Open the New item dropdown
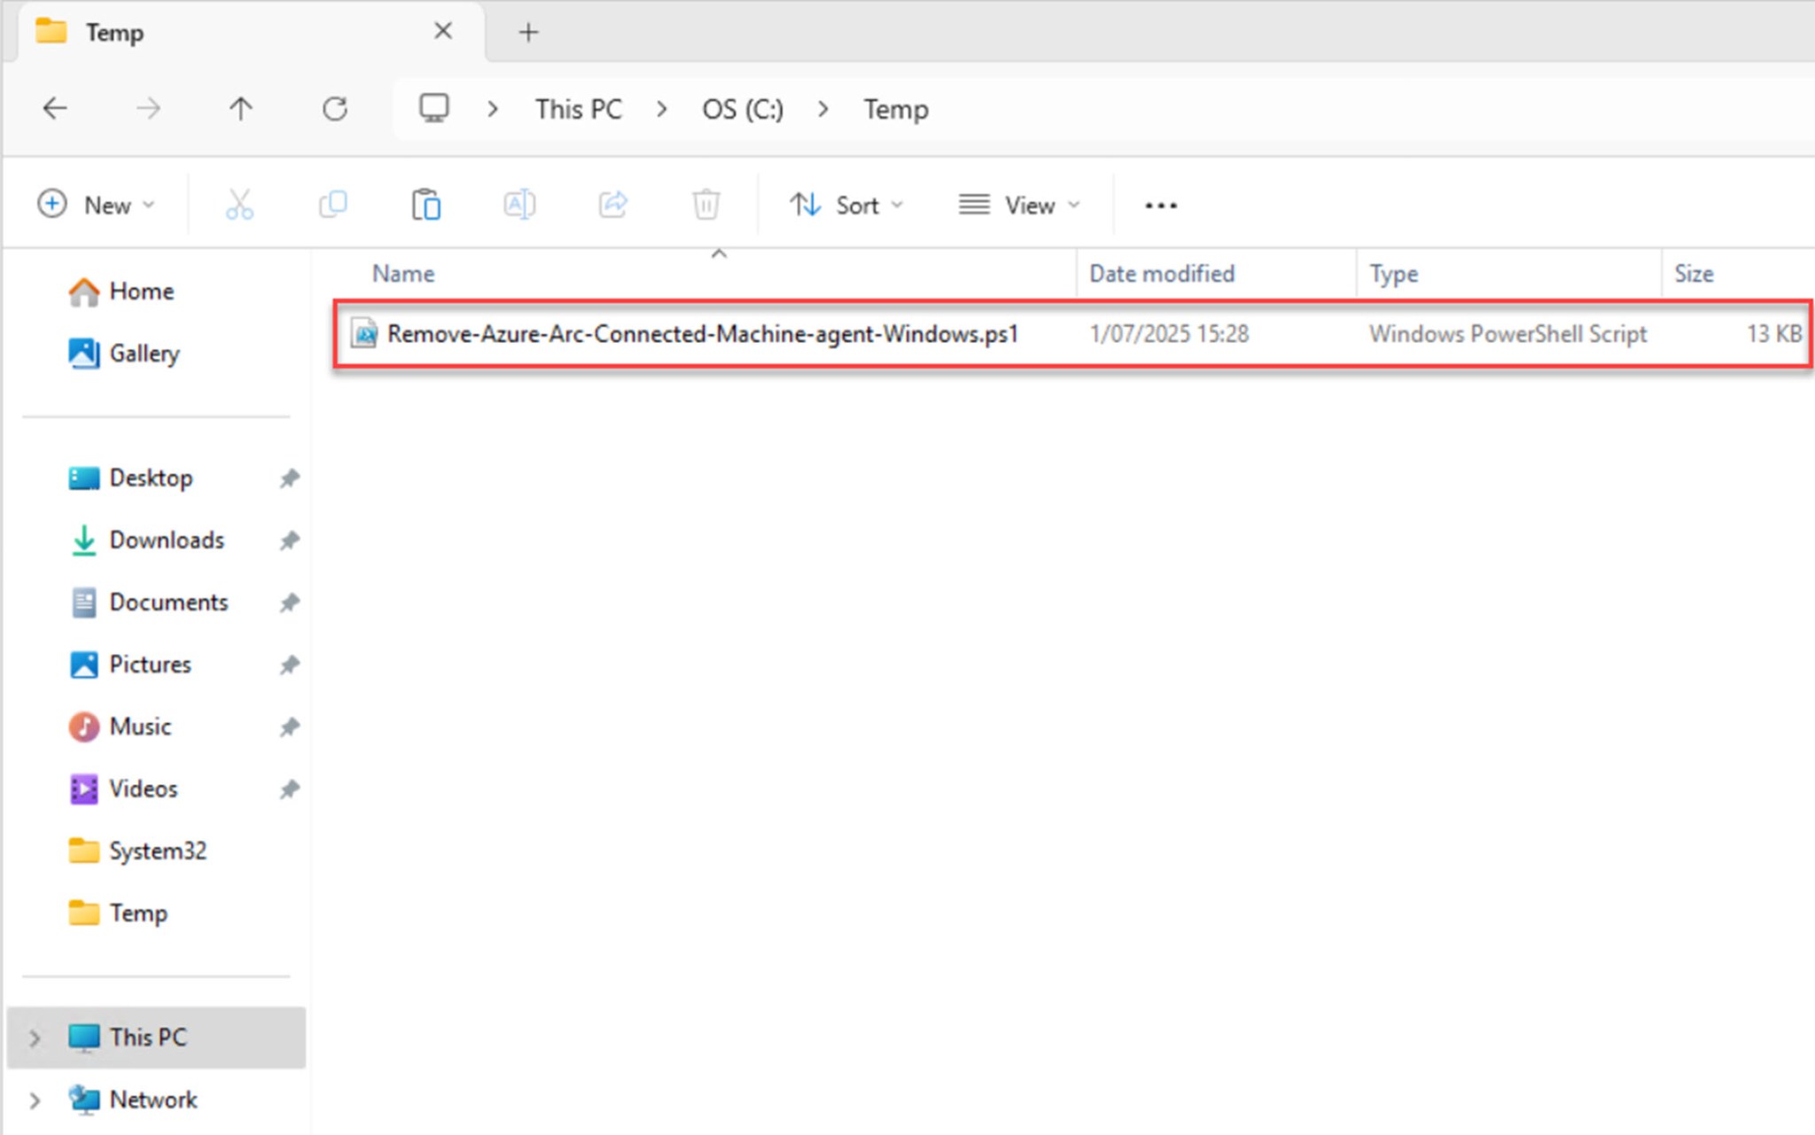This screenshot has height=1135, width=1815. [x=97, y=205]
